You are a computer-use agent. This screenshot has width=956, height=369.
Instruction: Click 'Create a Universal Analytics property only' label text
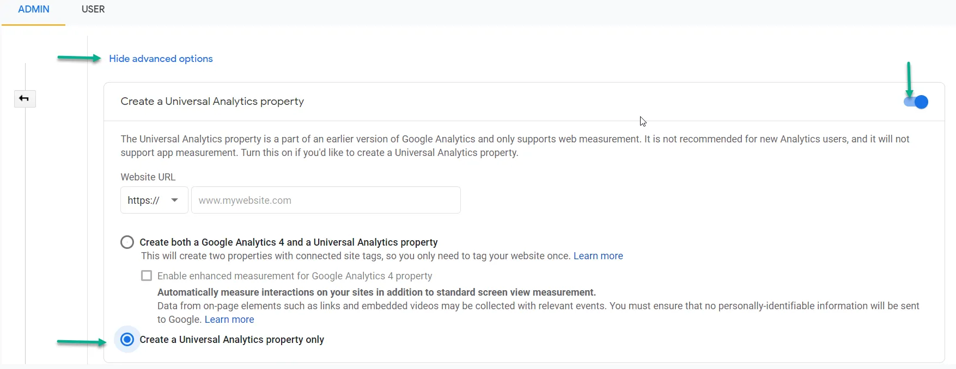point(232,340)
